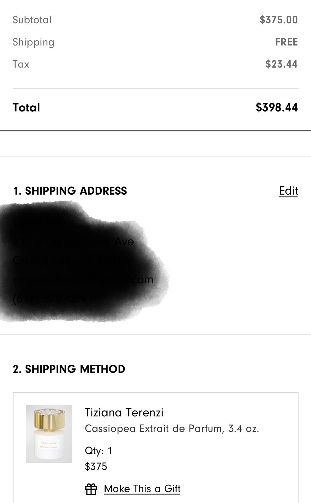Edit the shipping address
The image size is (311, 503).
tap(288, 191)
